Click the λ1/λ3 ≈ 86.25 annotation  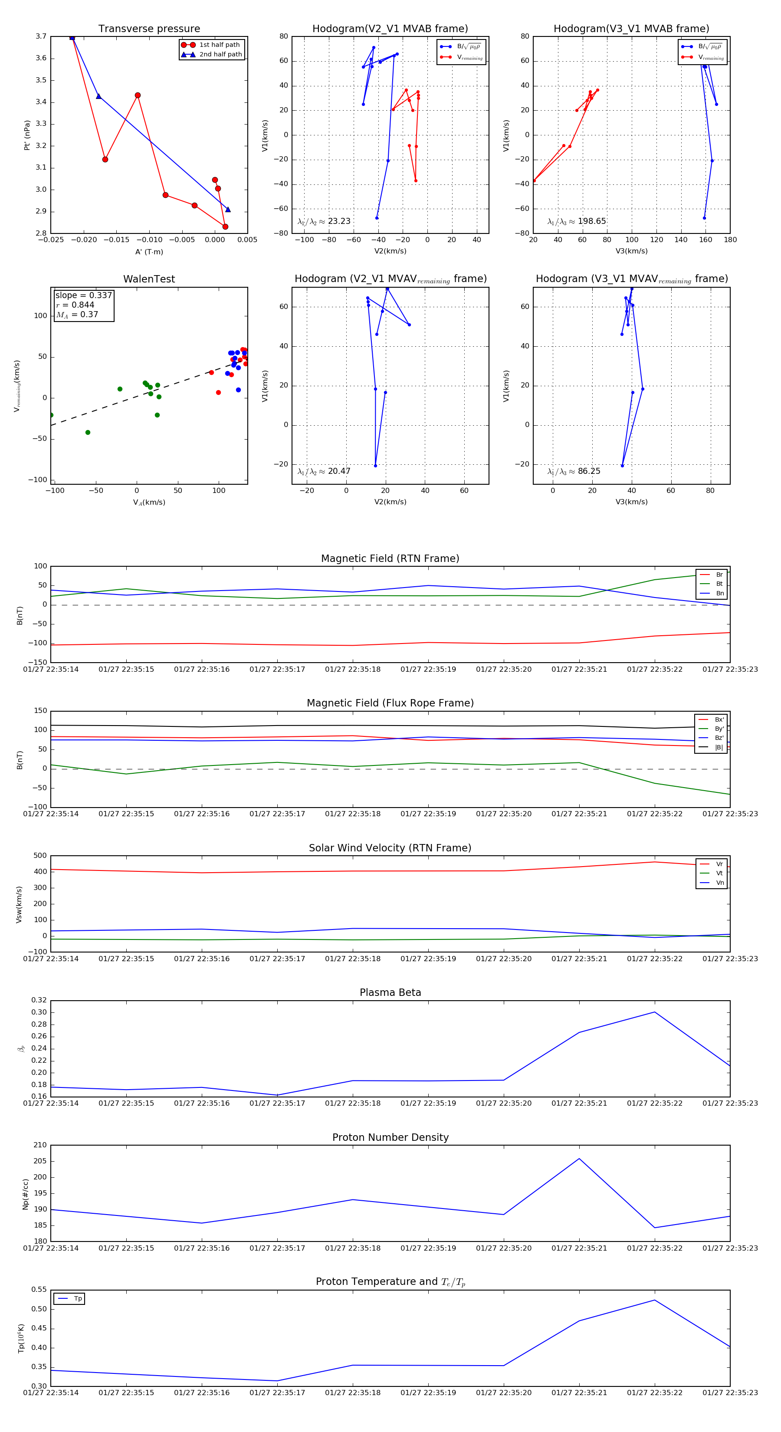[x=574, y=471]
